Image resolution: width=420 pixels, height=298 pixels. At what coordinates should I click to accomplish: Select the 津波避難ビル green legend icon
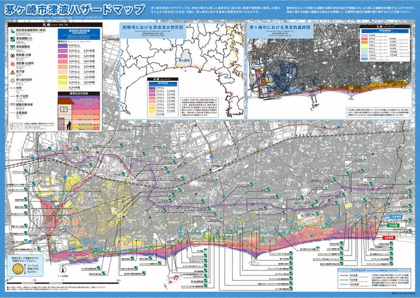tap(13, 39)
